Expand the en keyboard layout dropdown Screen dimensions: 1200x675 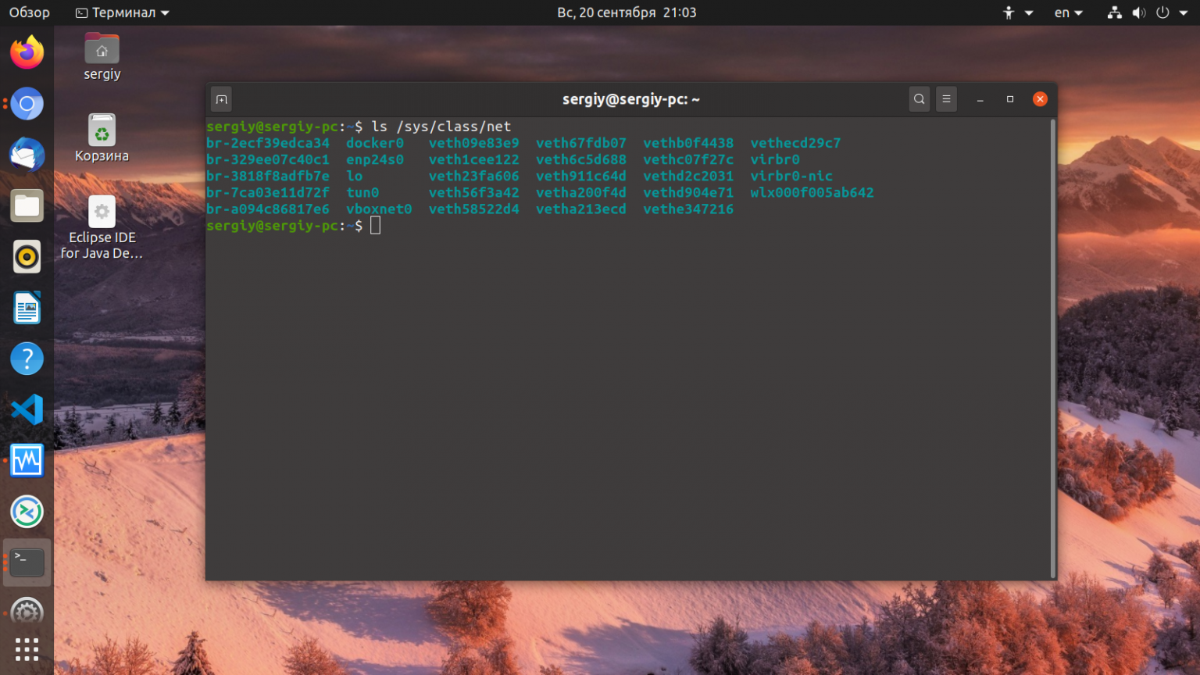(1068, 12)
